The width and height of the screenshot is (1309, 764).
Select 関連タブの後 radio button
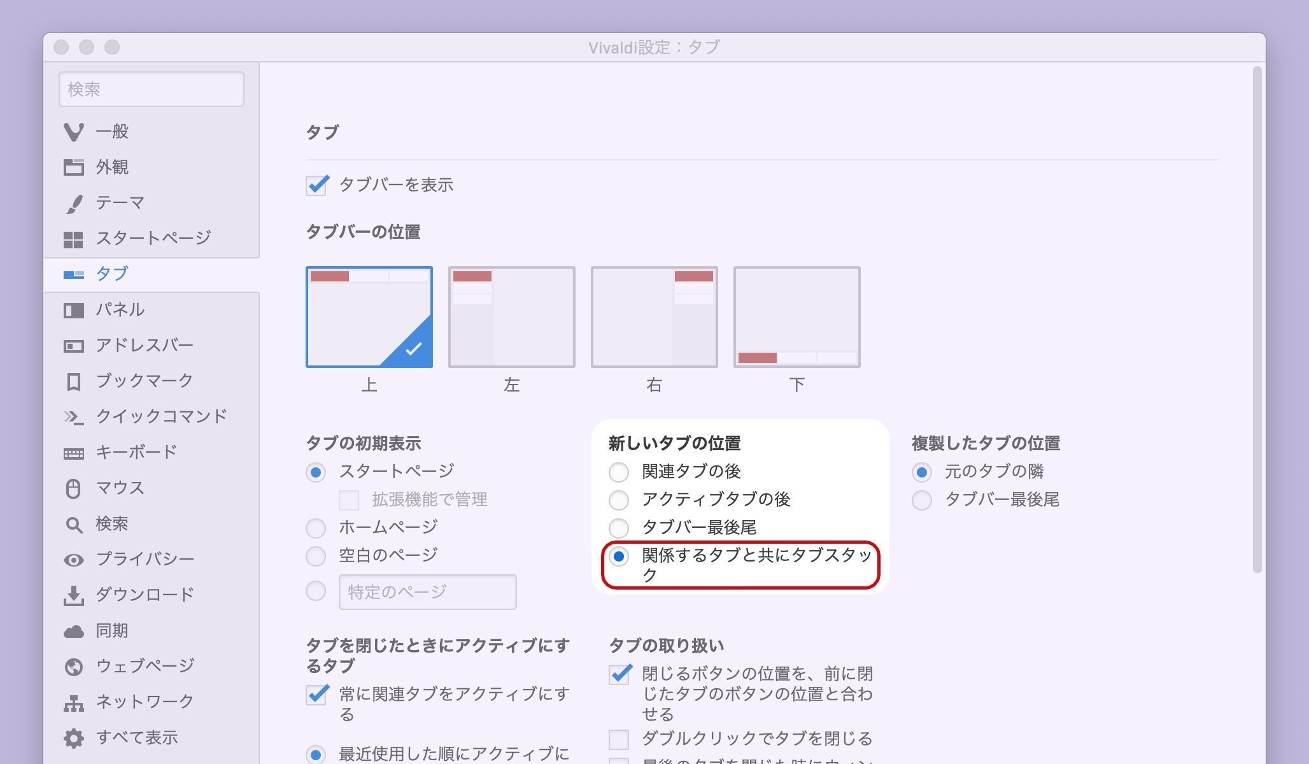coord(619,472)
